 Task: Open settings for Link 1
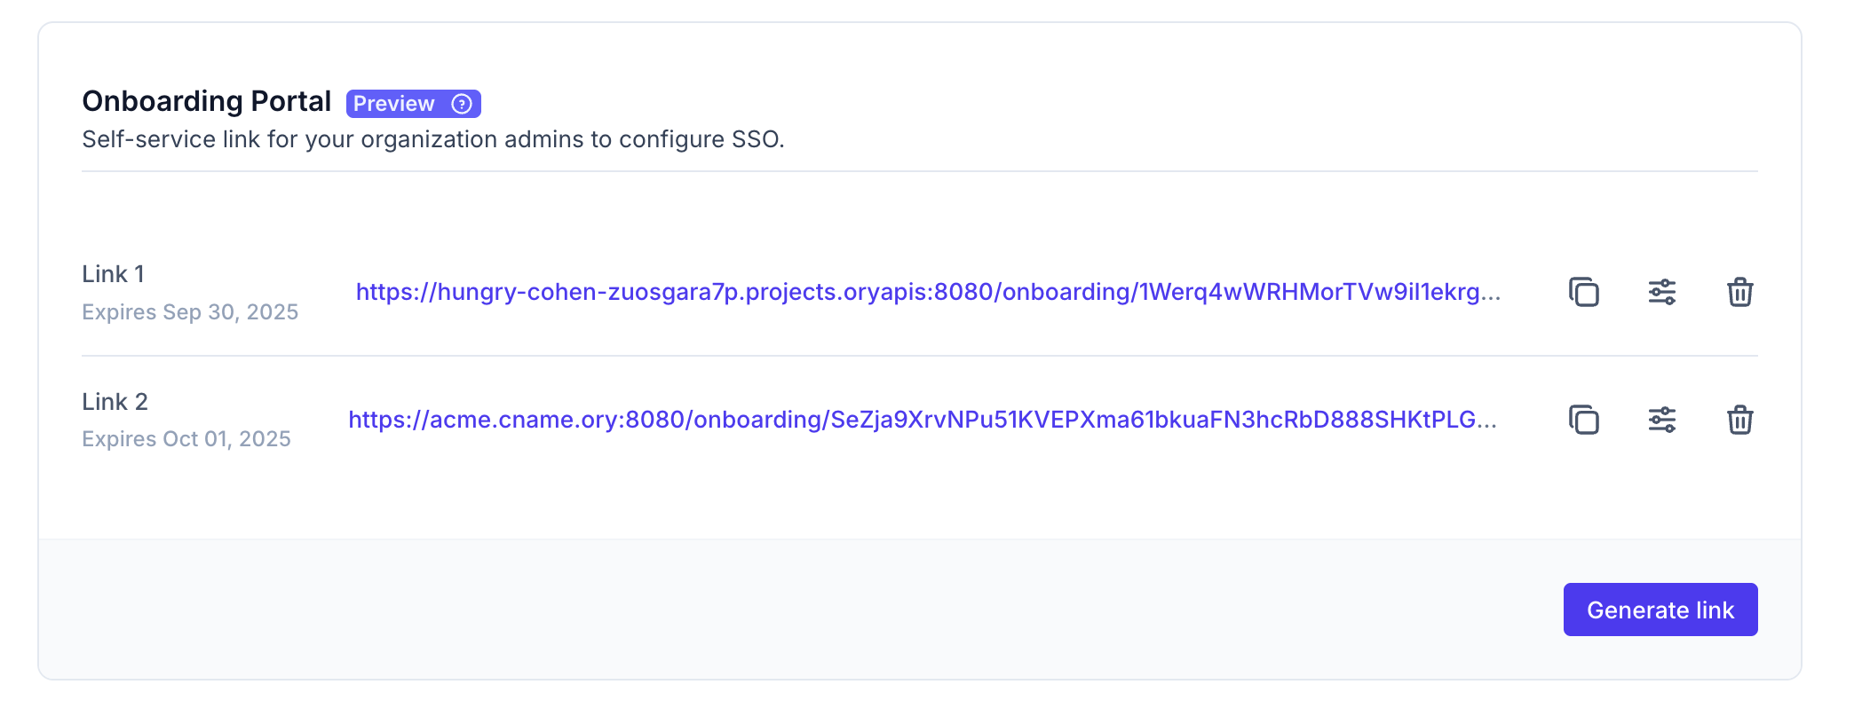tap(1661, 292)
